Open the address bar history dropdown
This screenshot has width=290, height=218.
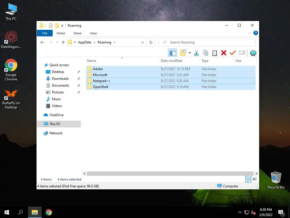[x=142, y=43]
